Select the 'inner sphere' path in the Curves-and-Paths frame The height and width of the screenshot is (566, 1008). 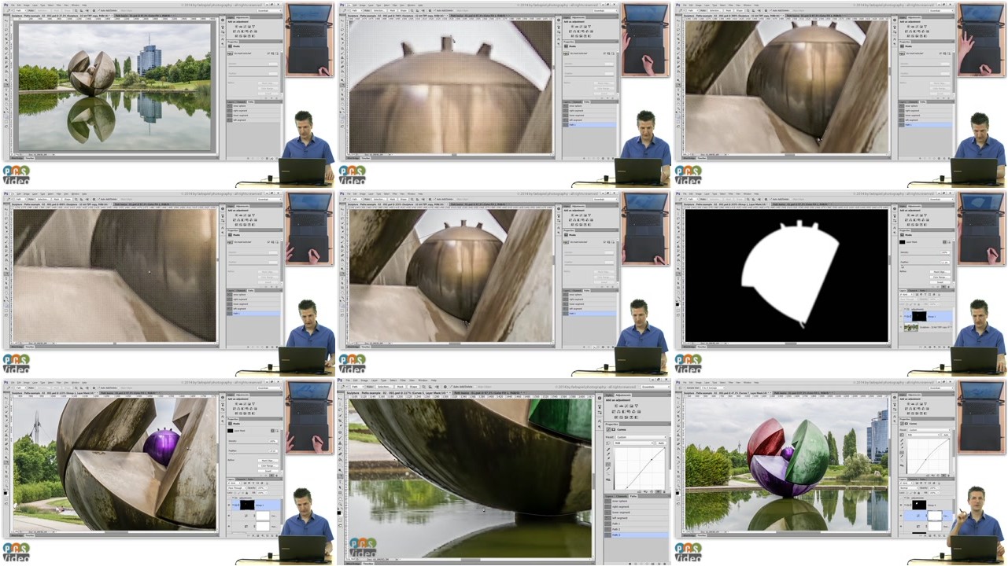tap(637, 501)
